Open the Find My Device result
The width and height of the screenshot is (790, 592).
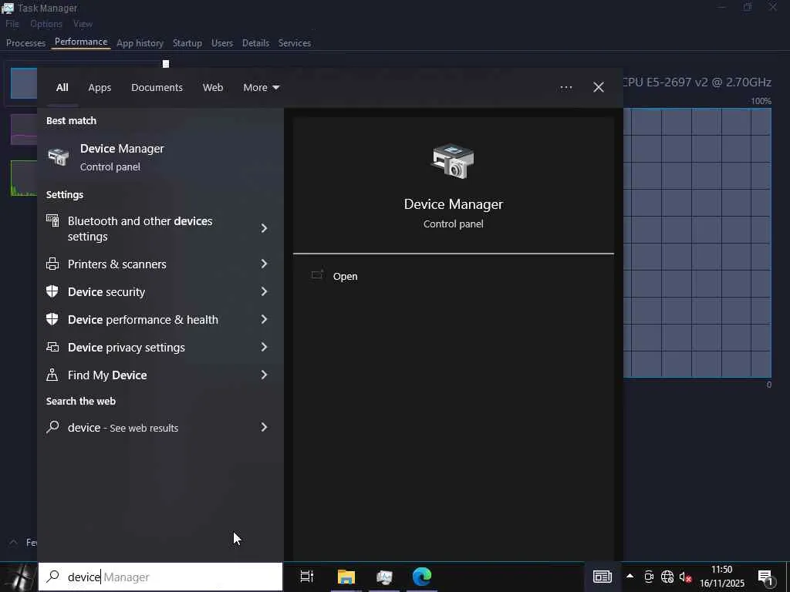point(160,375)
